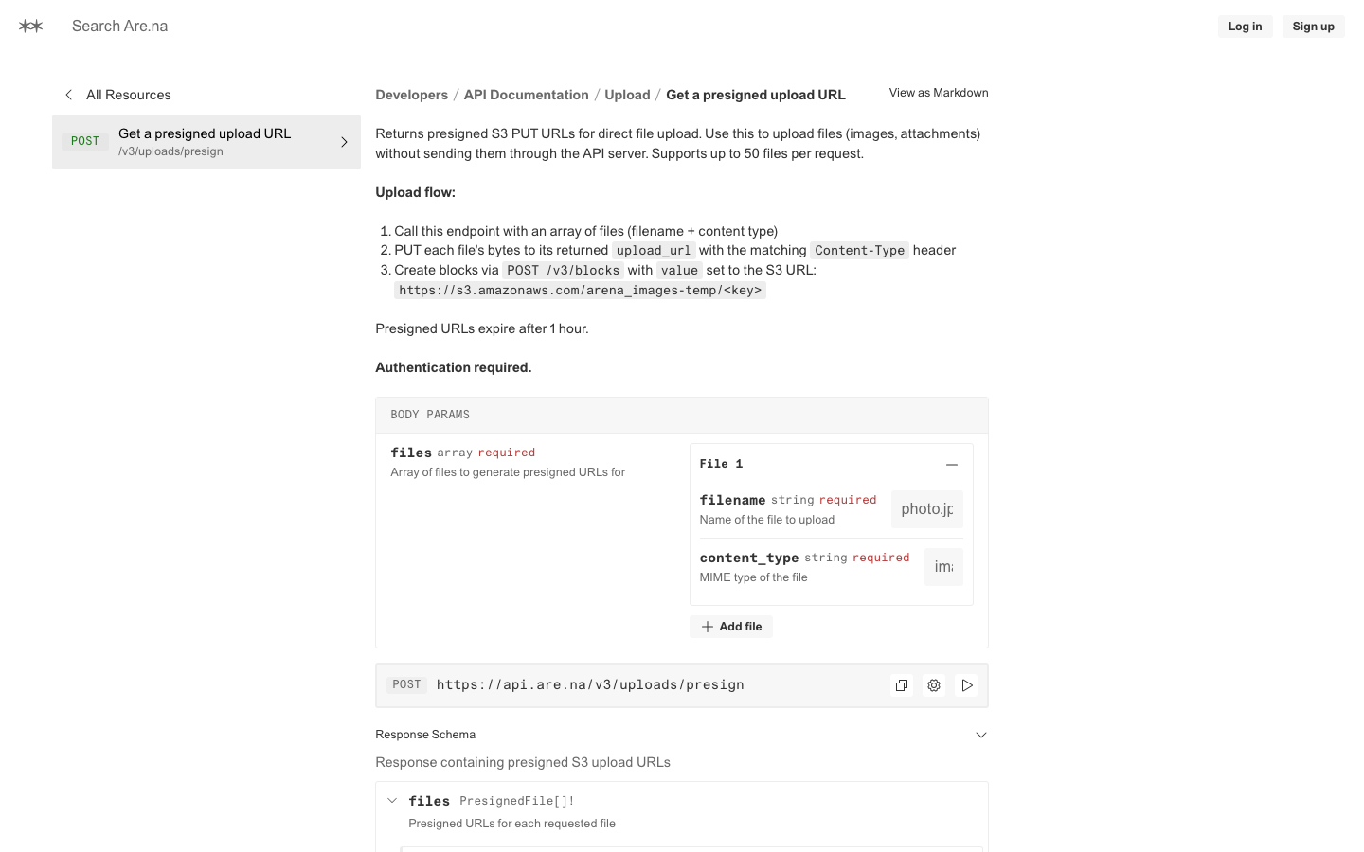1364x852 pixels.
Task: Collapse File 1 with the minus icon
Action: tap(952, 465)
